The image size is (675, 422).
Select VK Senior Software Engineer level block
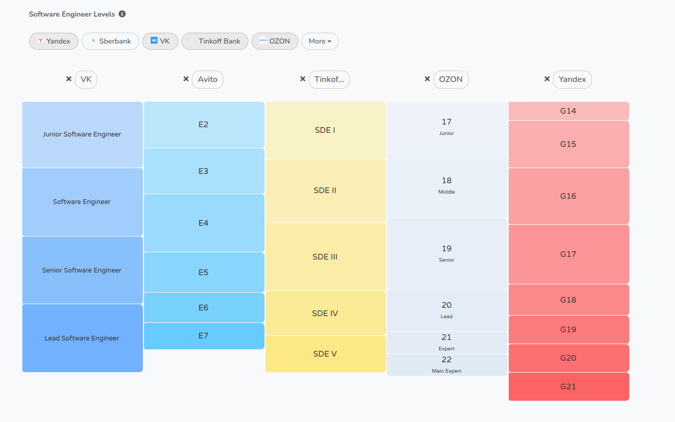pyautogui.click(x=83, y=270)
